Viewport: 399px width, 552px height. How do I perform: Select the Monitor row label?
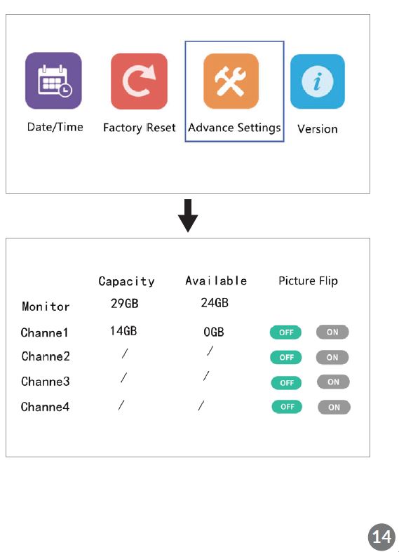[x=46, y=307]
